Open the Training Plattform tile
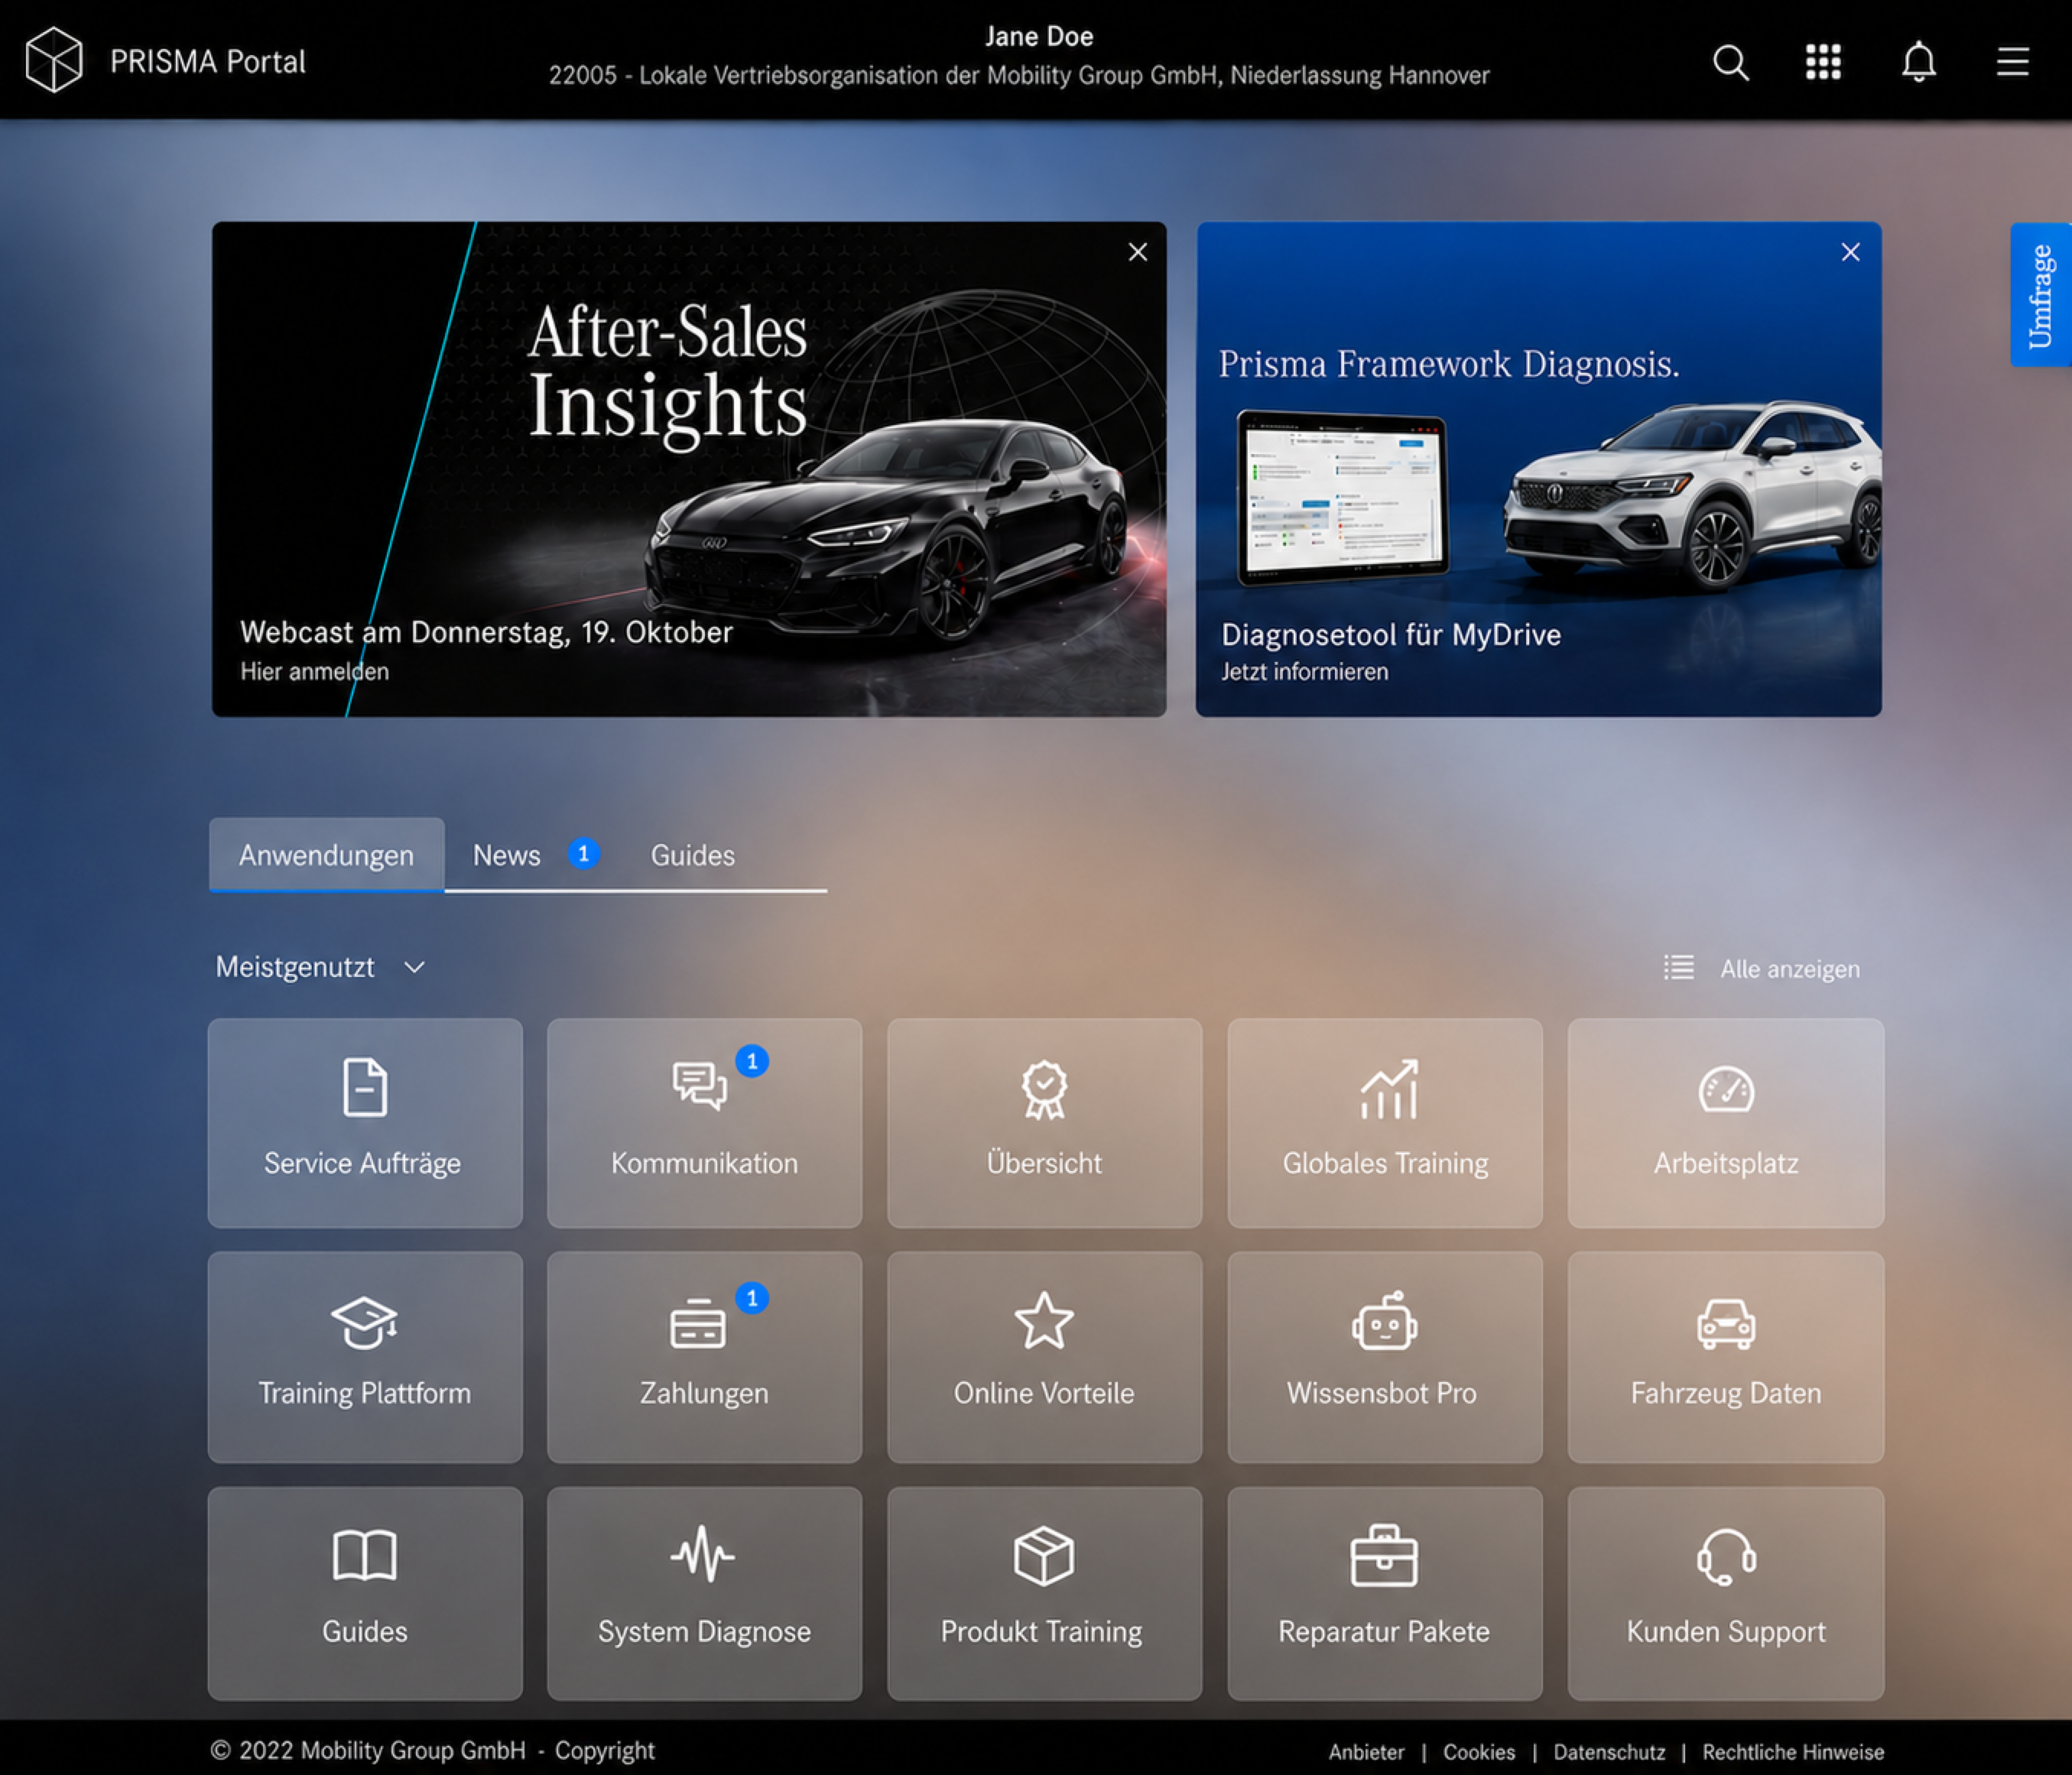Viewport: 2072px width, 1775px height. (x=365, y=1357)
